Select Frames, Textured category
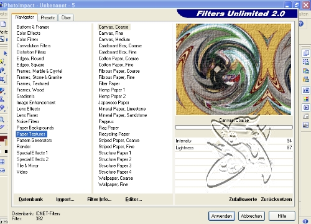This screenshot has width=311, height=224. (33, 83)
